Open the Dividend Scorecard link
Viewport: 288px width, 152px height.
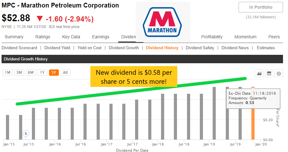(x=19, y=48)
